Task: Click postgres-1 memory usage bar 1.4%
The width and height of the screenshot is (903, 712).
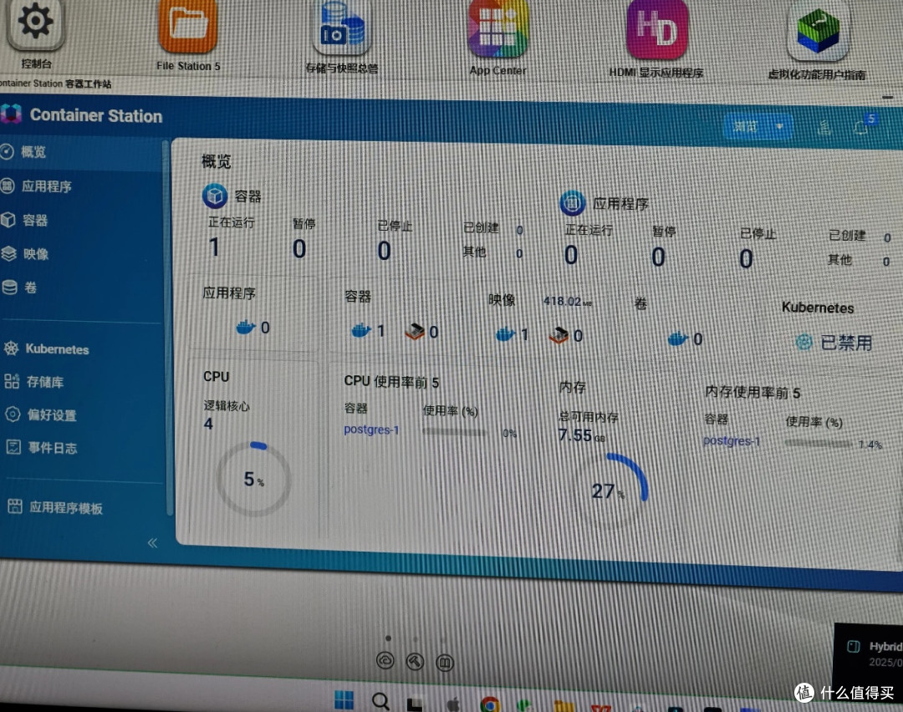Action: click(819, 444)
